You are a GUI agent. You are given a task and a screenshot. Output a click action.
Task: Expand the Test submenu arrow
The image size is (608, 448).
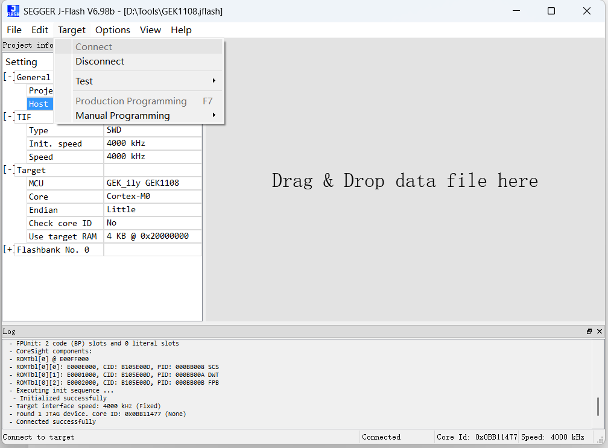point(214,81)
